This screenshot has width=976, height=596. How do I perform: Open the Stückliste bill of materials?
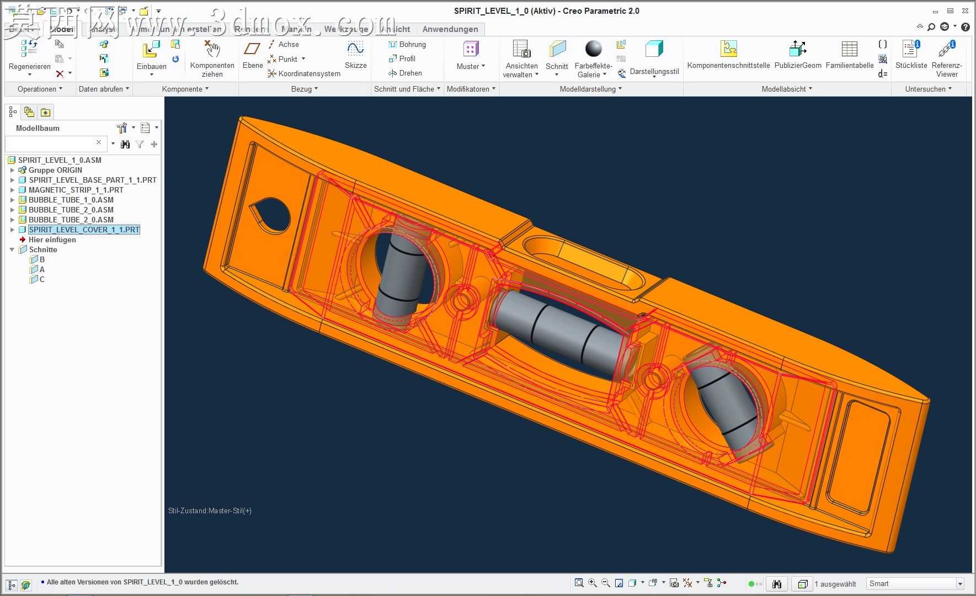(911, 49)
